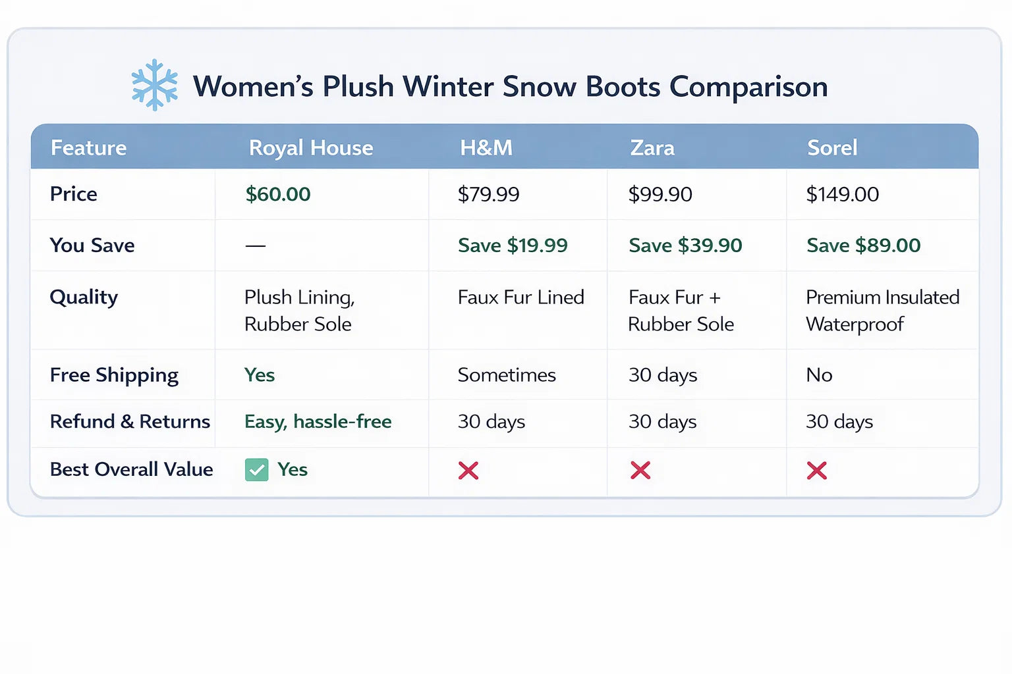This screenshot has width=1012, height=674.
Task: Select the Royal House column header
Action: coord(311,147)
